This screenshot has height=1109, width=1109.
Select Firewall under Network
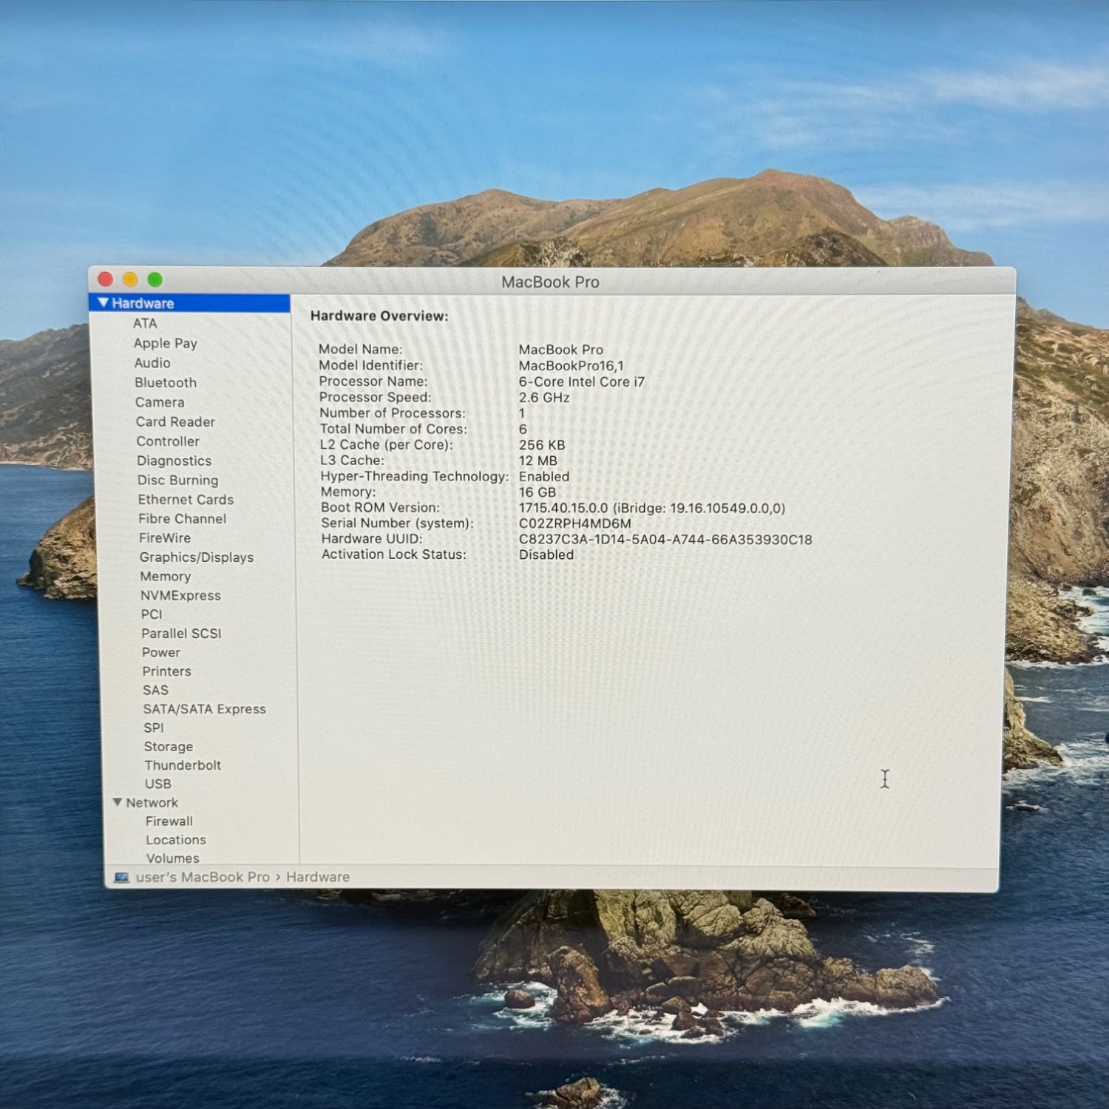coord(169,821)
